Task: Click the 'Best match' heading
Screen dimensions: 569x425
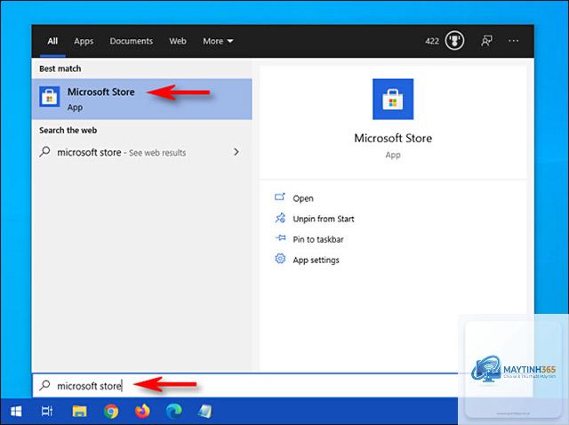Action: coord(60,68)
